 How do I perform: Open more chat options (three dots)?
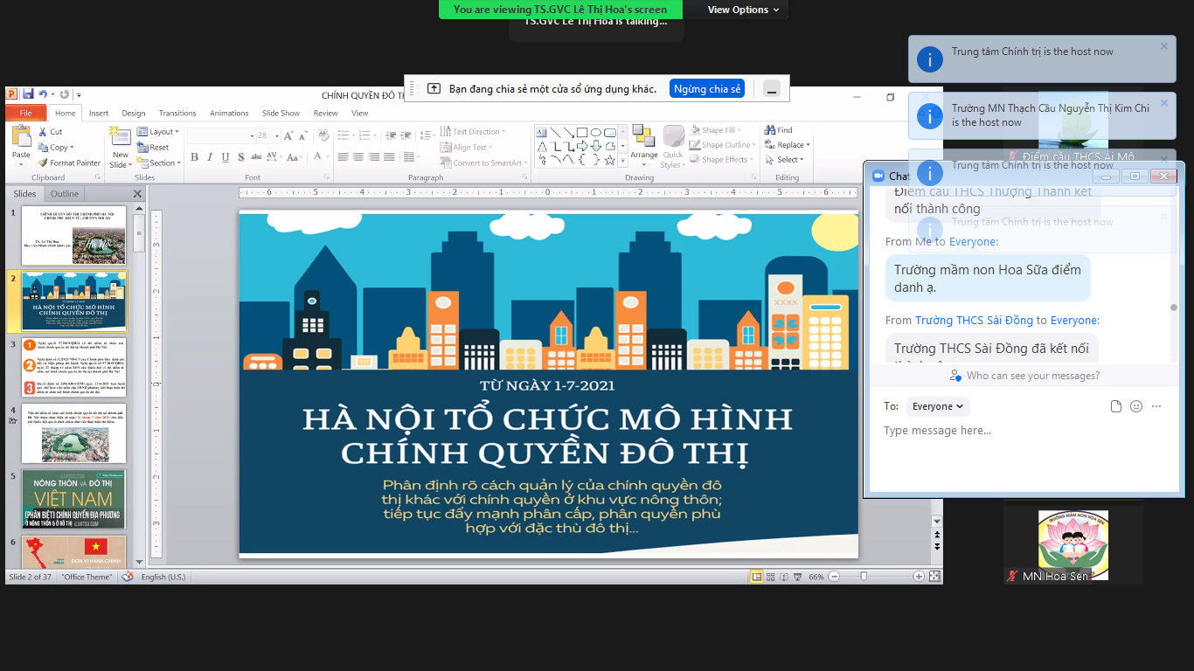point(1156,406)
